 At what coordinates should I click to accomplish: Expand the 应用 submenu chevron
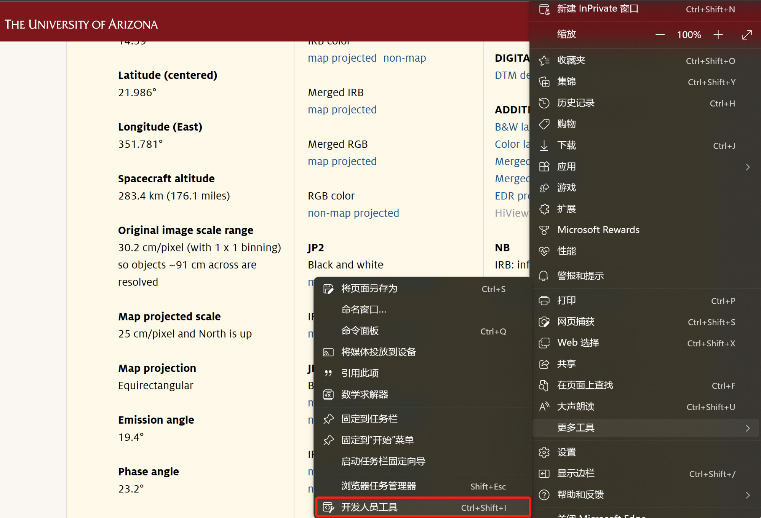pyautogui.click(x=747, y=167)
